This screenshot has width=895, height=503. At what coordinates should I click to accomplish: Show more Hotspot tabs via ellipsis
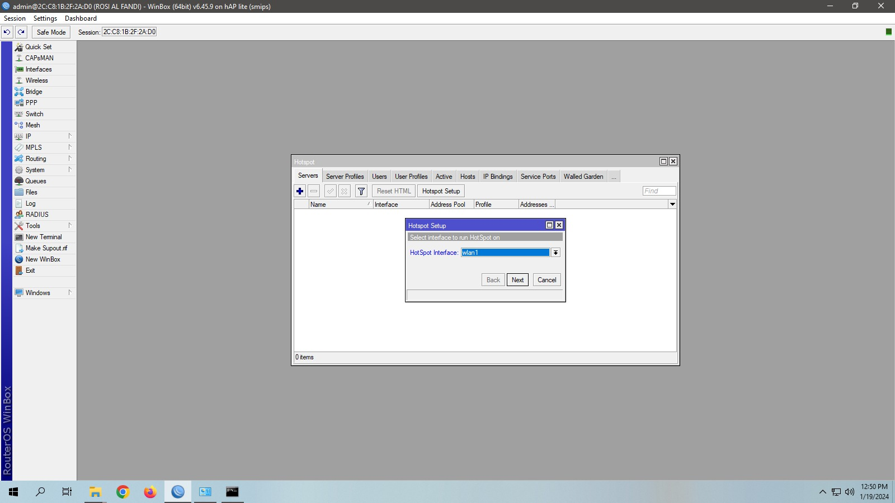tap(614, 177)
